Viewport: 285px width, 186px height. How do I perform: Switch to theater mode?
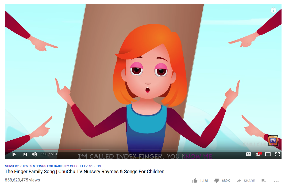click(x=268, y=154)
